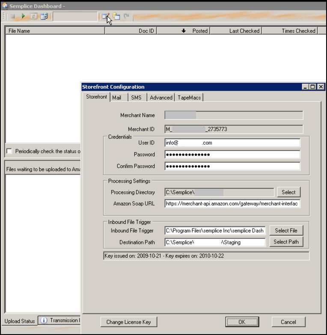Click the blue calendar grid toolbar icon
This screenshot has width=327, height=335.
coord(44,16)
